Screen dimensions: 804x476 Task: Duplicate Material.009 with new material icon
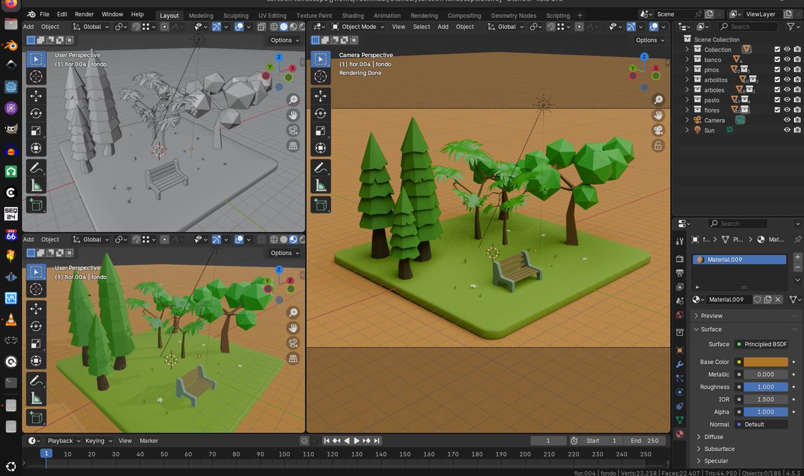click(768, 299)
